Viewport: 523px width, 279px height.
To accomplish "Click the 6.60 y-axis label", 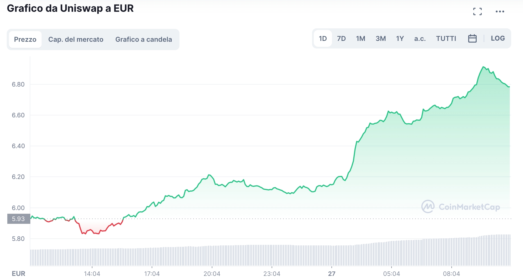I will [18, 115].
